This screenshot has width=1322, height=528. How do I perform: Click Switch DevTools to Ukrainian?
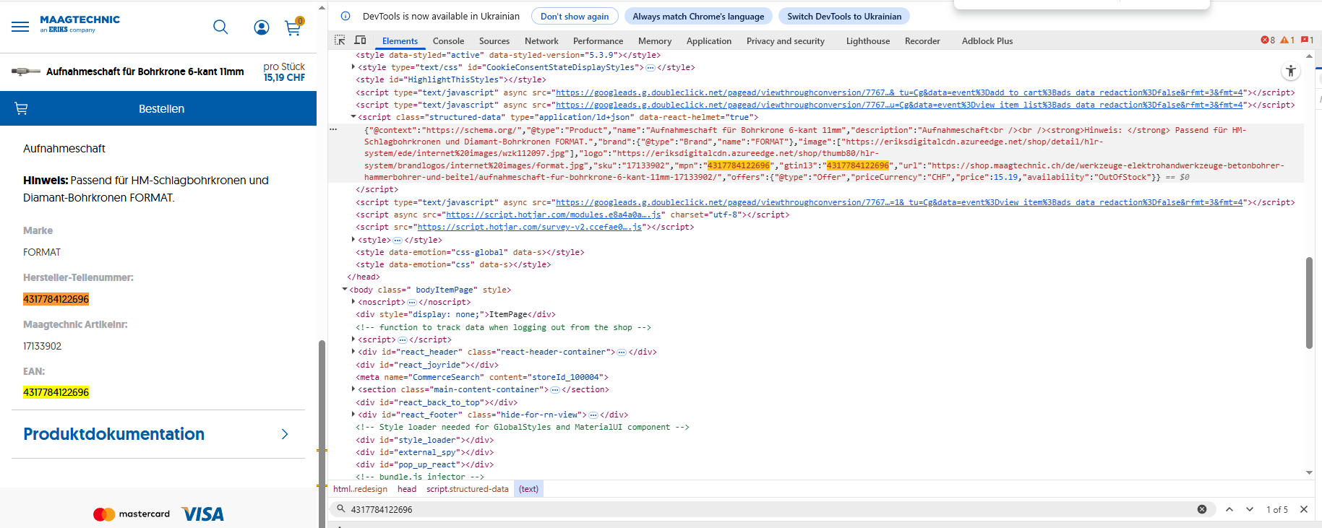point(844,17)
